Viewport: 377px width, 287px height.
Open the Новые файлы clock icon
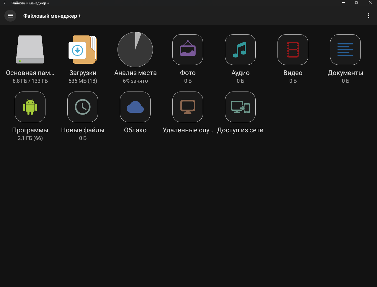point(83,107)
